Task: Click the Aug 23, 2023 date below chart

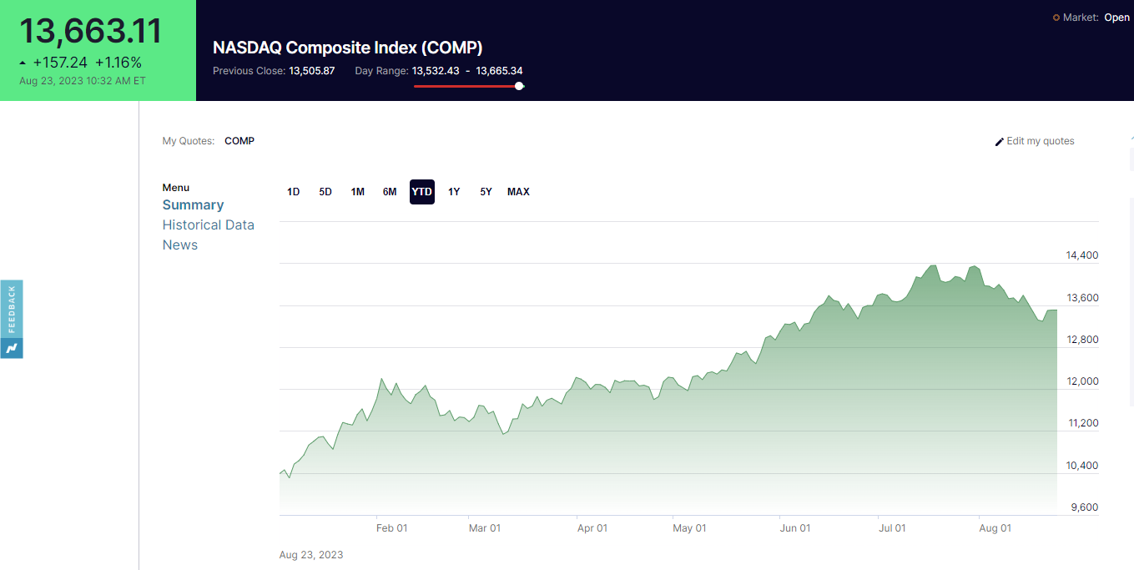Action: (311, 555)
